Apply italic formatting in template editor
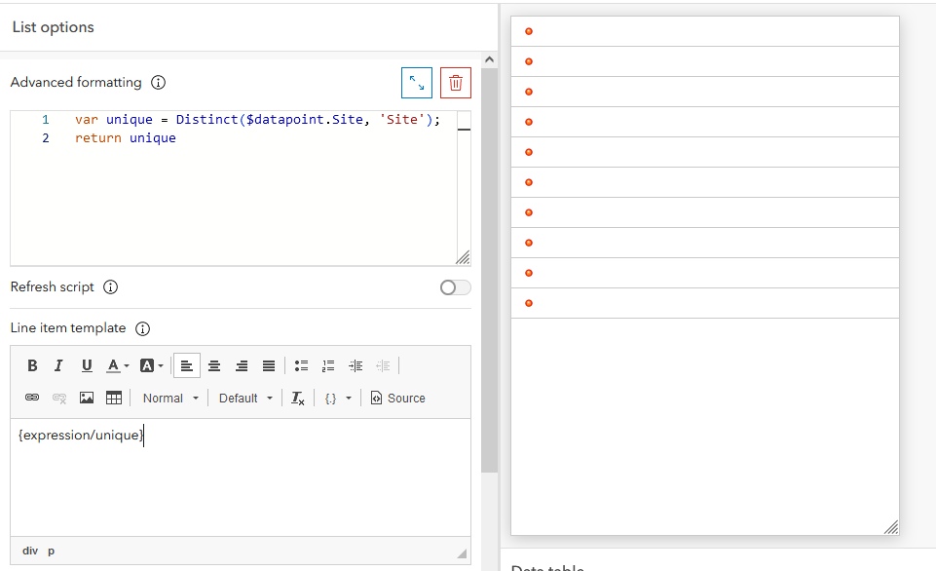This screenshot has height=571, width=936. [x=58, y=365]
